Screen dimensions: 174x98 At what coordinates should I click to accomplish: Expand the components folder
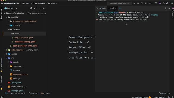(x=9, y=66)
